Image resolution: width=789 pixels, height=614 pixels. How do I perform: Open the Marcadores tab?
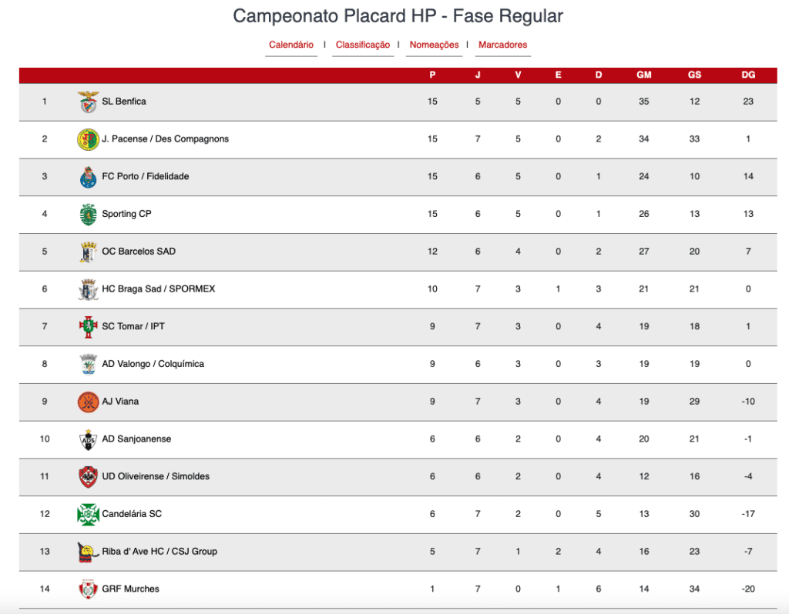coord(502,45)
